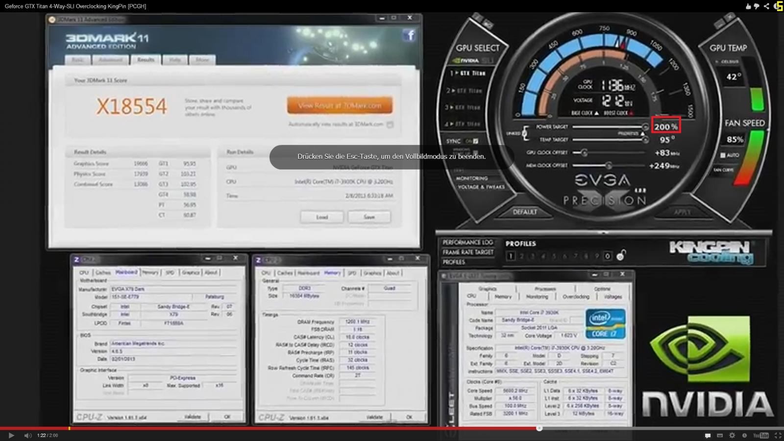Tick the automatically view results checkbox
This screenshot has height=441, width=784.
(x=390, y=124)
